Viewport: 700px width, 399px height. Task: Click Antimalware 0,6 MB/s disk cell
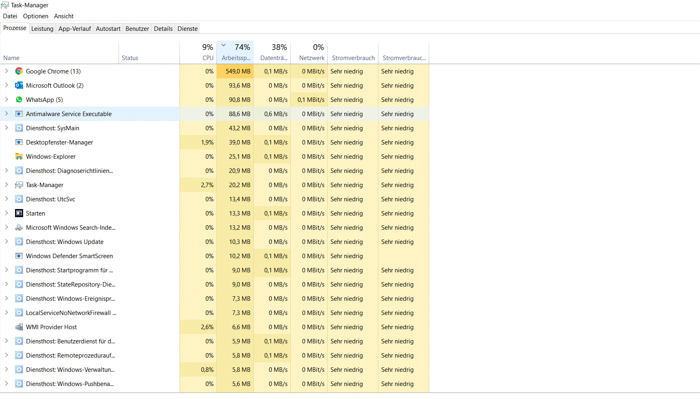[x=272, y=114]
